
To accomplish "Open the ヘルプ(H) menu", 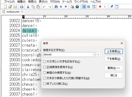I will 96,2.
